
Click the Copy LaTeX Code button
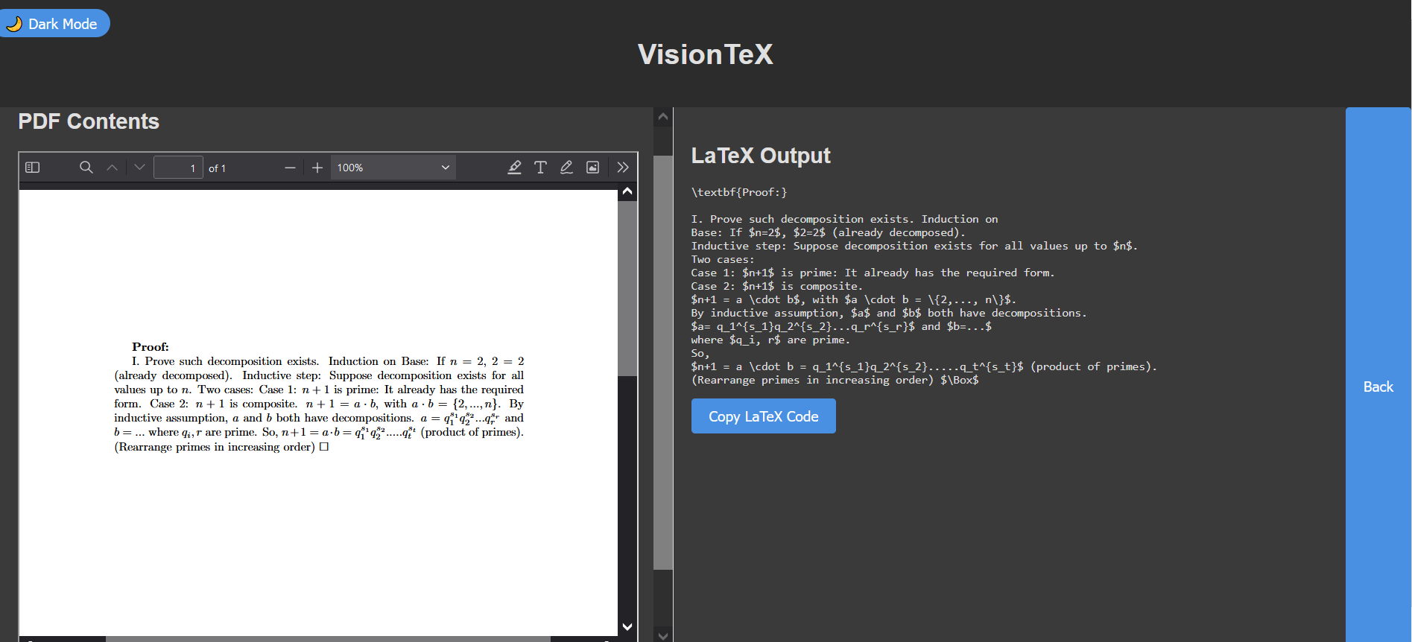point(764,416)
